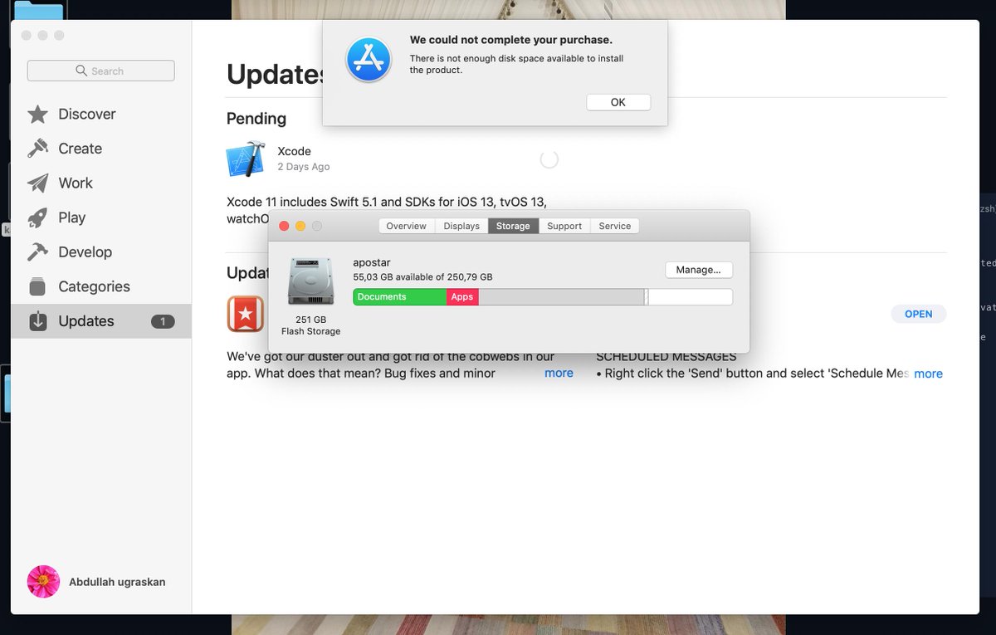Click the Manage... storage button
The image size is (996, 635).
point(699,270)
